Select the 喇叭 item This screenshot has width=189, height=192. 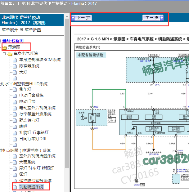point(23,126)
